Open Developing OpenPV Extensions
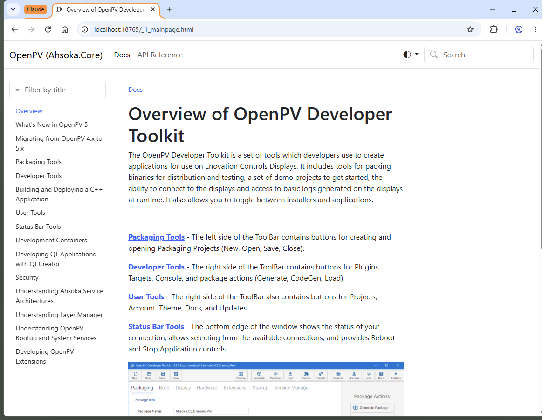Image resolution: width=550 pixels, height=420 pixels. (x=45, y=357)
